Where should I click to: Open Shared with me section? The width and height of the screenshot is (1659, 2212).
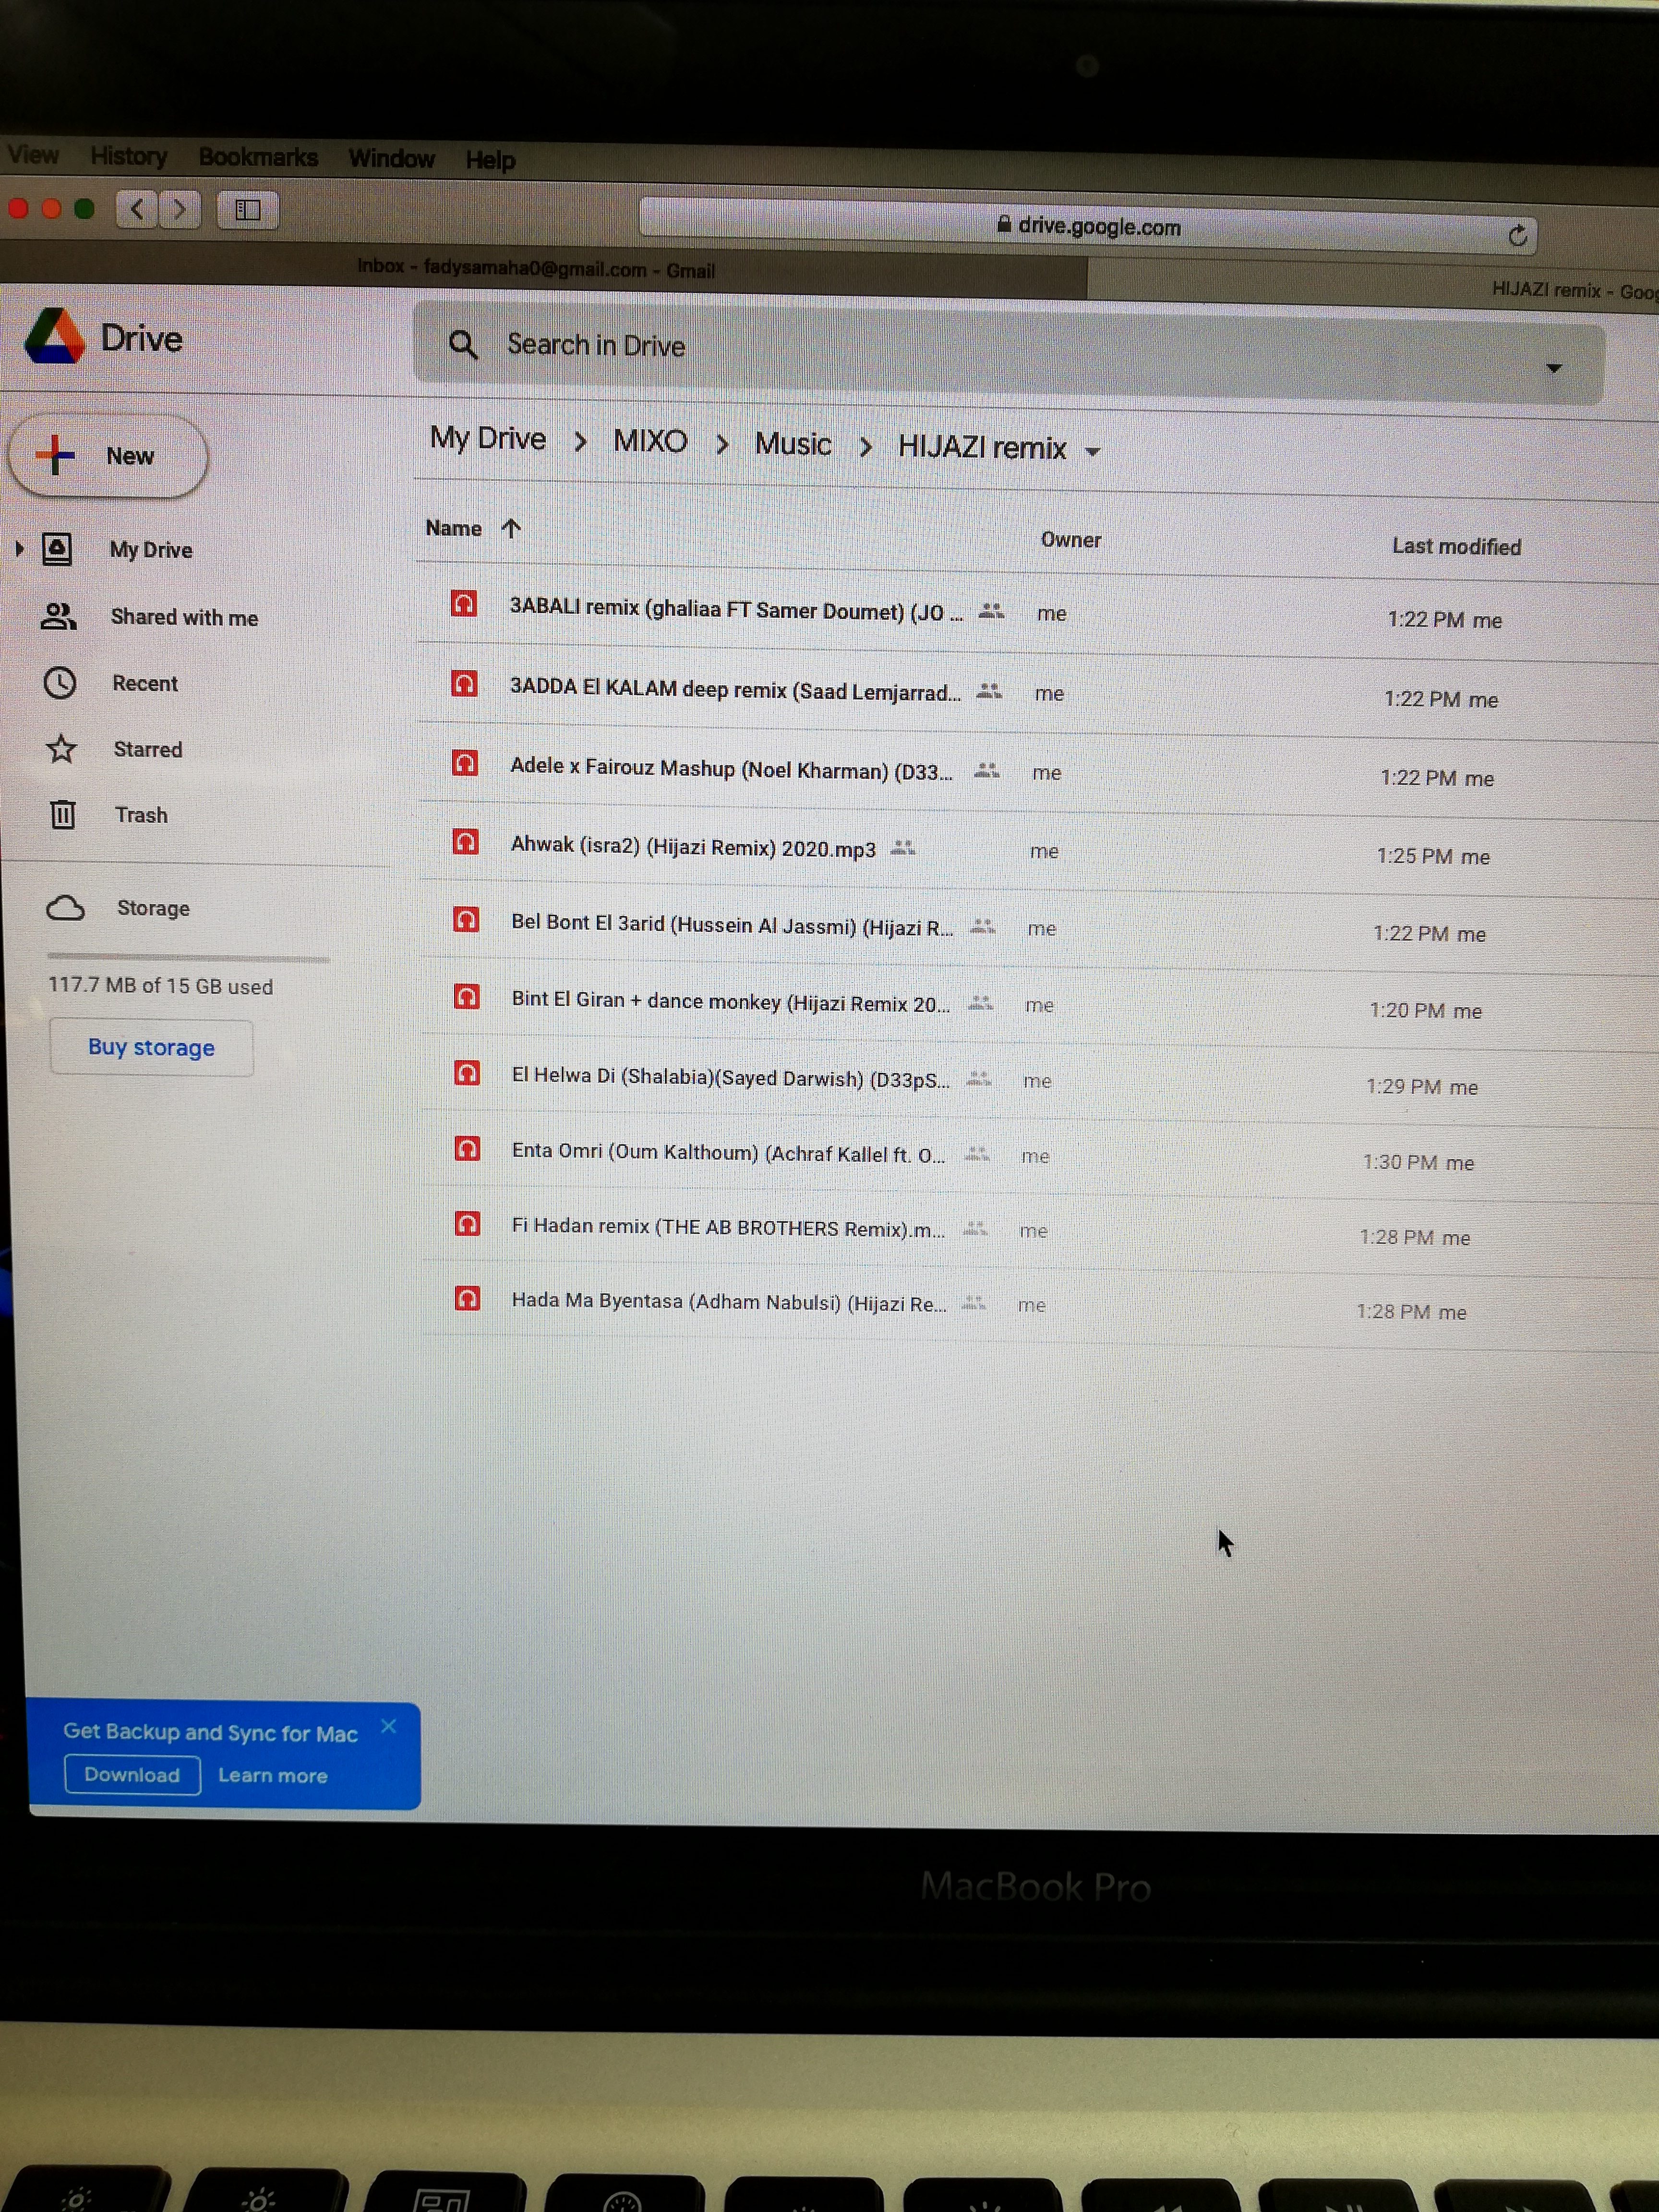(x=183, y=617)
